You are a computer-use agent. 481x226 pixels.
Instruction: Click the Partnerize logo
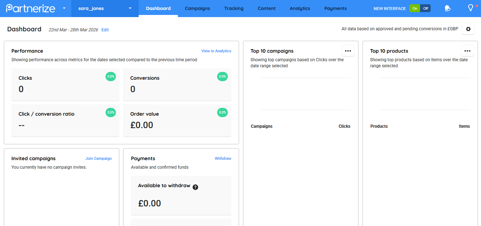(x=31, y=8)
